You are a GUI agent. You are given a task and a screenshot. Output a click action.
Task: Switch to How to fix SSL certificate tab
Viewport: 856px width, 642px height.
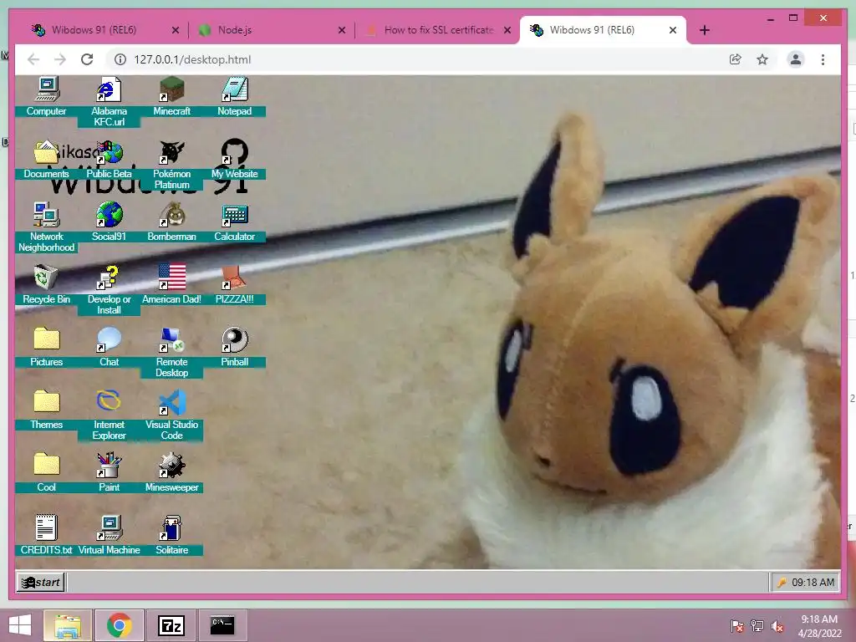pos(438,30)
